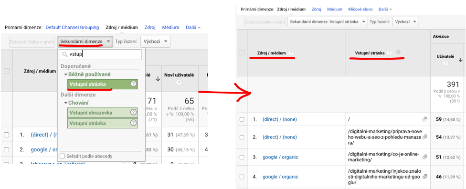Image resolution: width=466 pixels, height=189 pixels.
Task: Tick checkbox of row 2 google in left table
Action: coord(7,149)
